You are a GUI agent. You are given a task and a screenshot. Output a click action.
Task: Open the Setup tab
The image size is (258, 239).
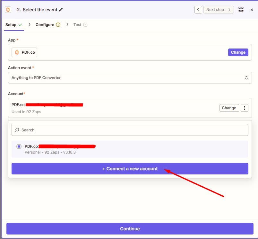(x=14, y=25)
